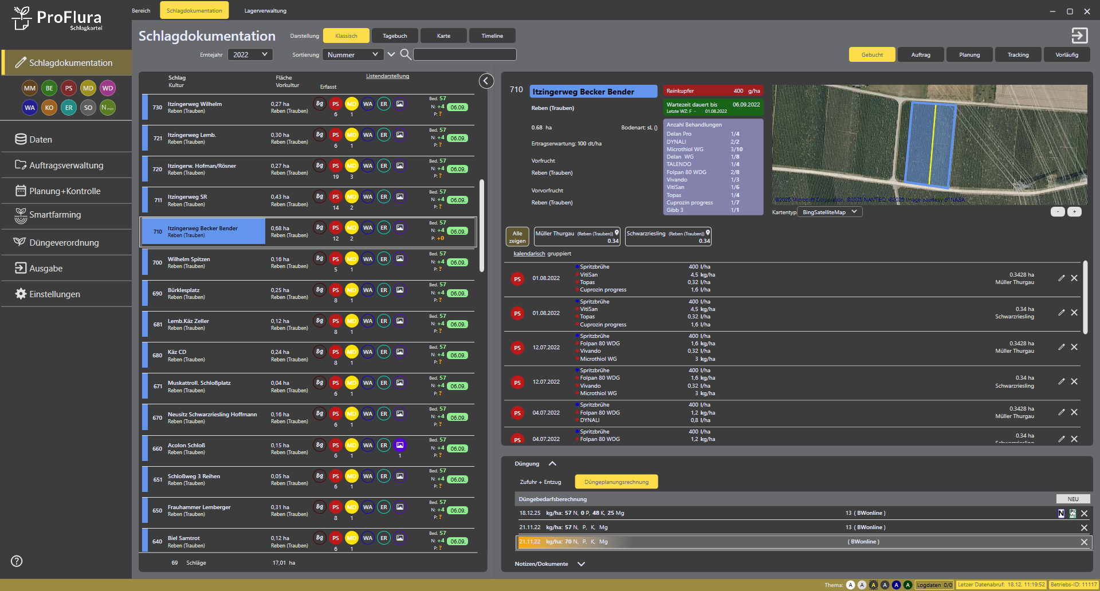Click the Listendarstellung link
The image size is (1100, 591).
click(x=387, y=76)
